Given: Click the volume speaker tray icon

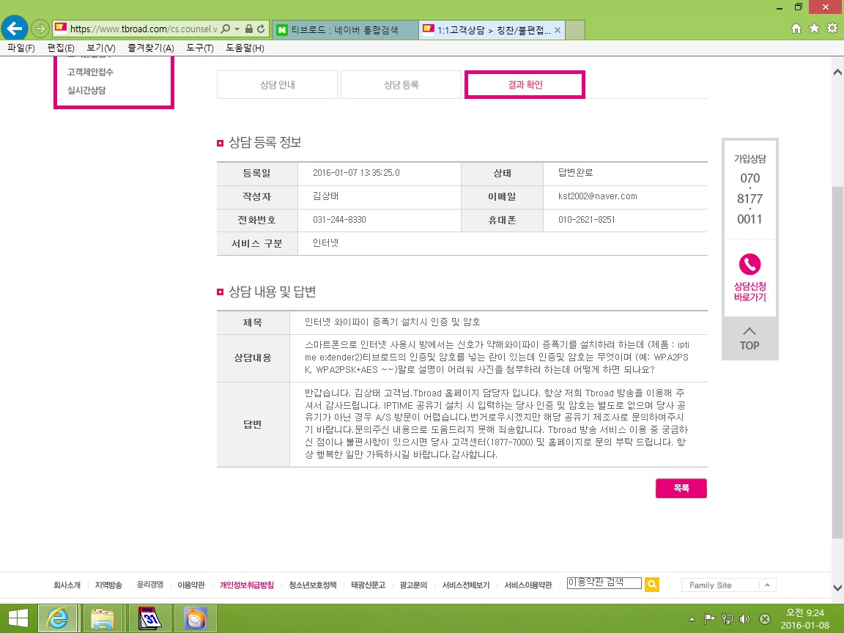Looking at the screenshot, I should tap(745, 619).
